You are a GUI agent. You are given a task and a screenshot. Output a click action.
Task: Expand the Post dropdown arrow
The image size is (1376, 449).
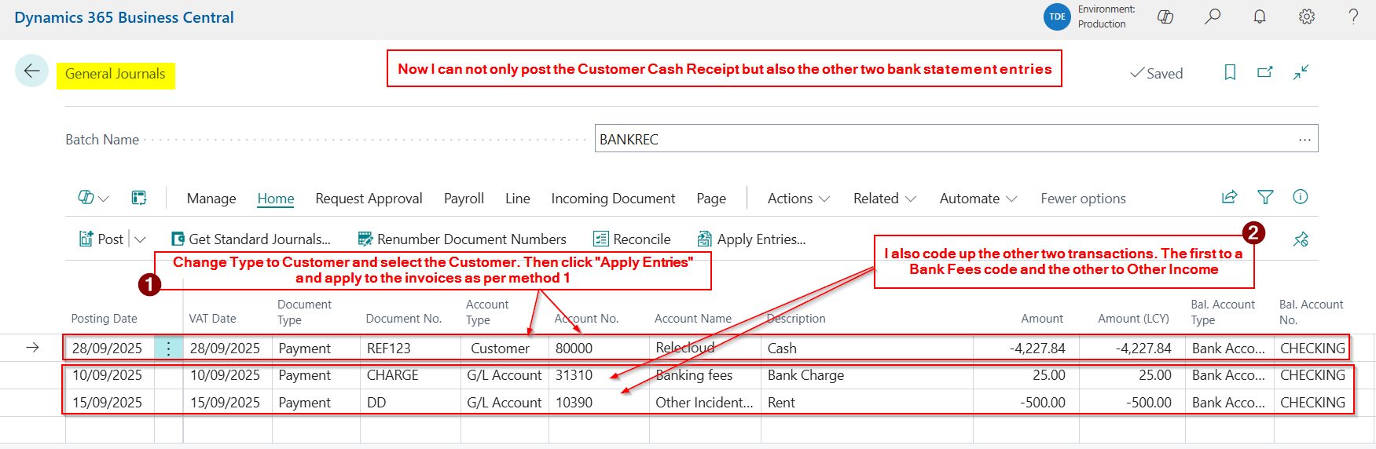[141, 239]
